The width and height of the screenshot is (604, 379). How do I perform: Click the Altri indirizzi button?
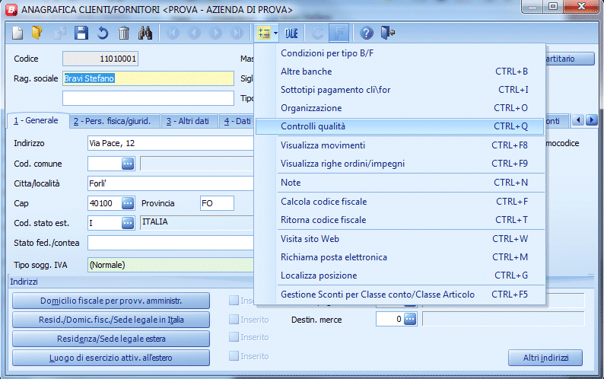(545, 358)
